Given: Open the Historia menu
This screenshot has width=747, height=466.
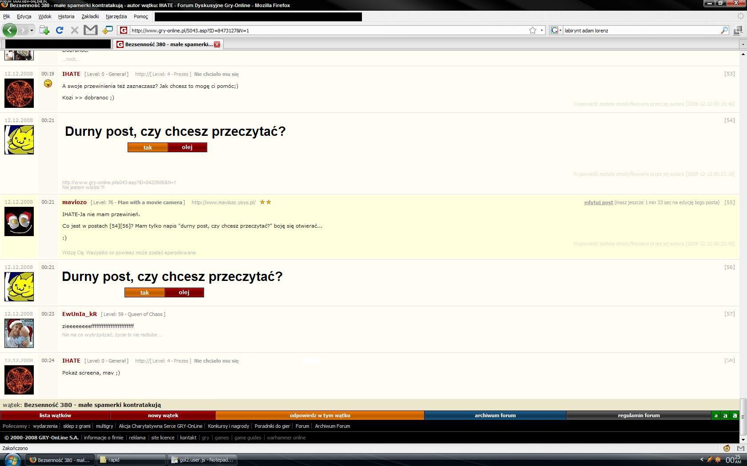Looking at the screenshot, I should [66, 16].
